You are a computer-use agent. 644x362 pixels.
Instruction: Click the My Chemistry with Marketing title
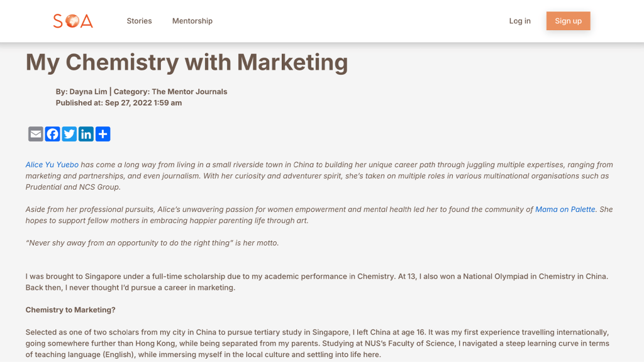(187, 62)
